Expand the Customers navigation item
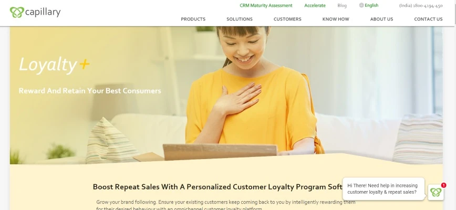 (287, 19)
